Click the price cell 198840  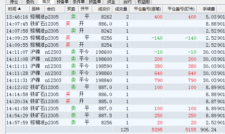click(x=104, y=80)
